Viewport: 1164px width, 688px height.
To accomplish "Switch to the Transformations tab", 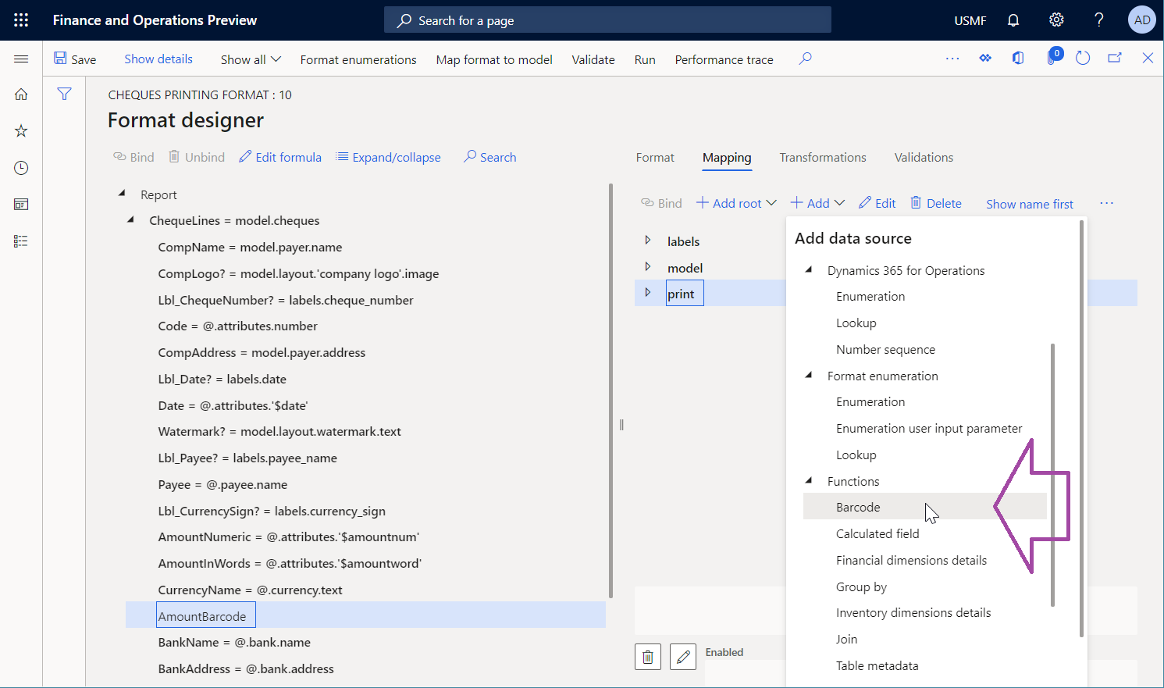I will click(x=823, y=158).
